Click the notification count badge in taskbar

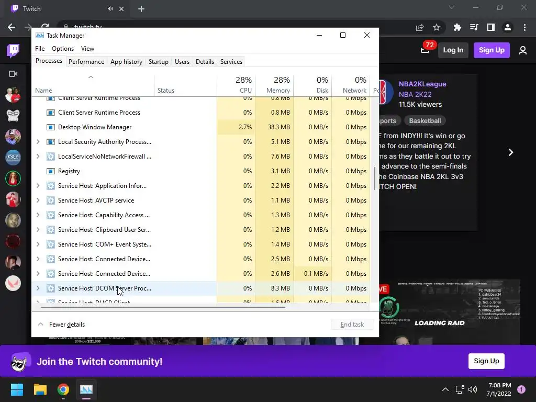[521, 389]
